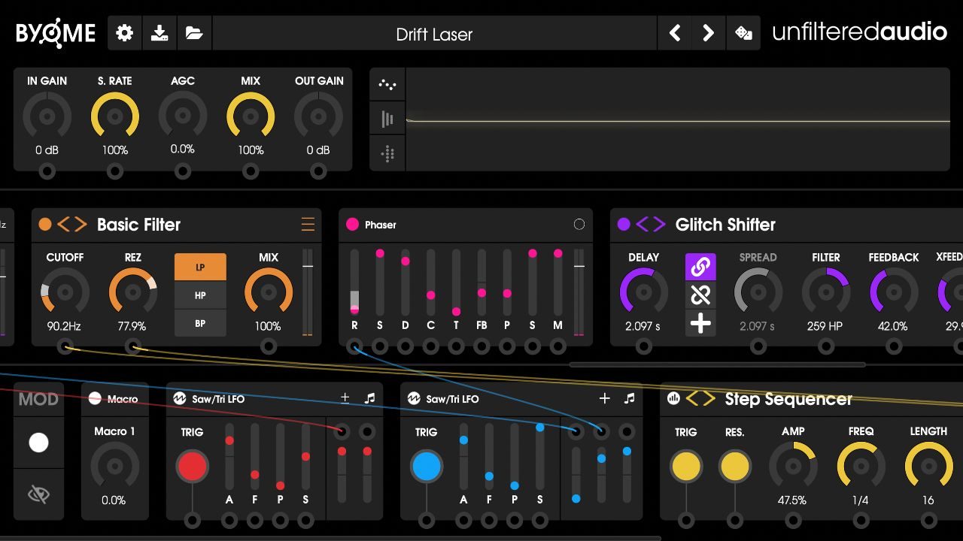Open the settings gear in the header
Viewport: 963px width, 541px height.
point(125,33)
